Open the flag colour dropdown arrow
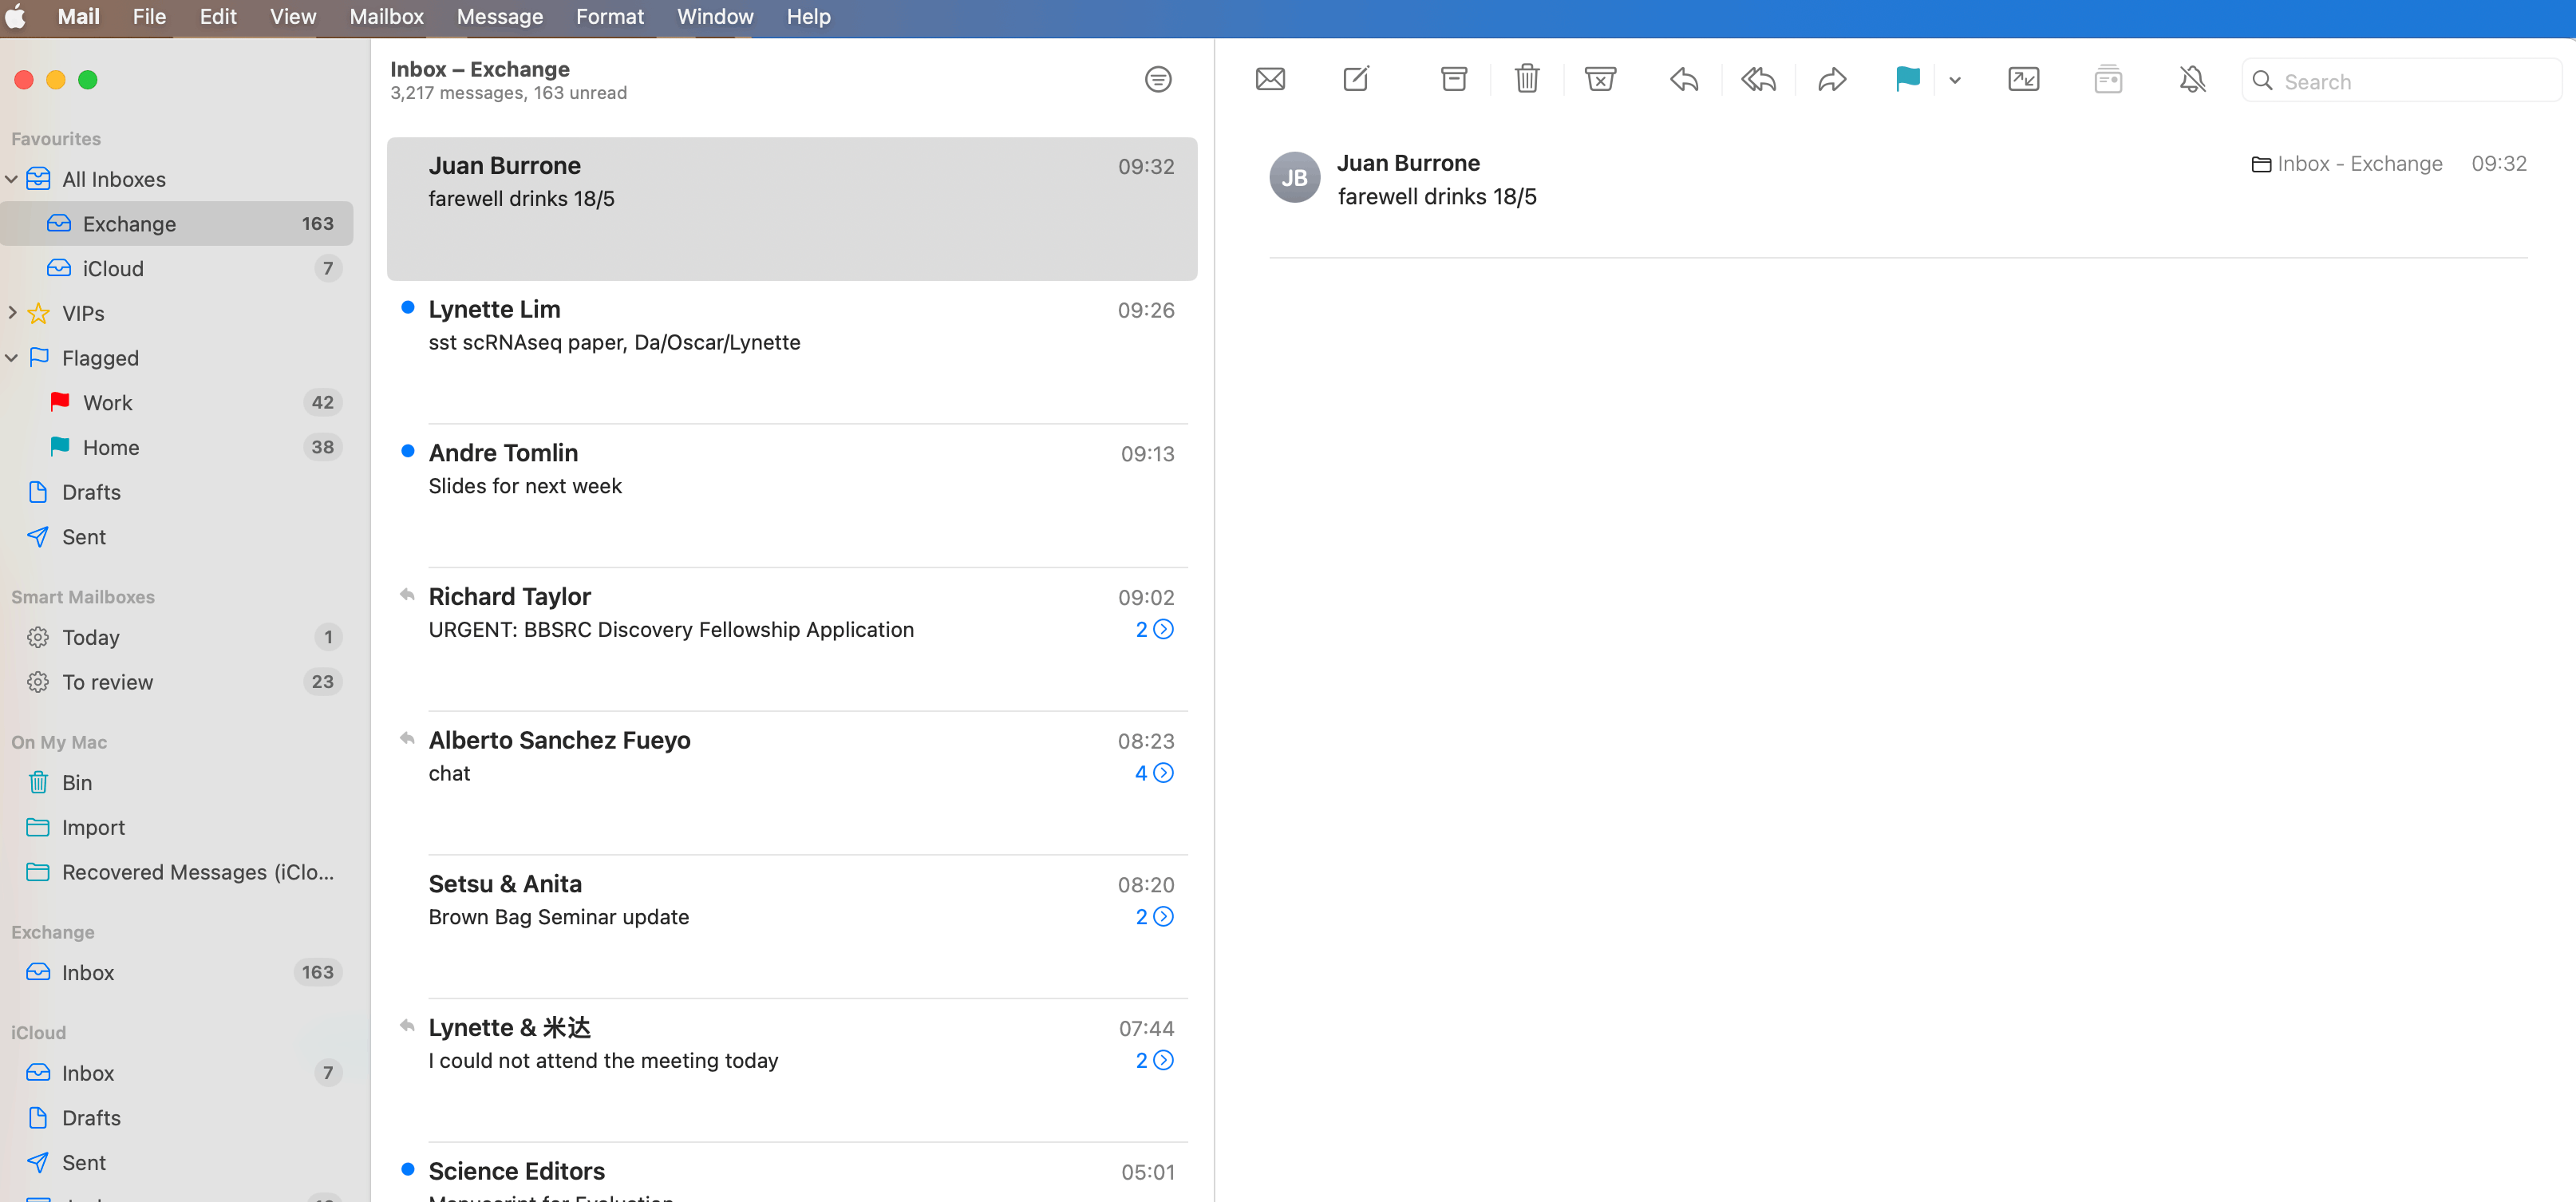Viewport: 2576px width, 1202px height. [x=1955, y=80]
